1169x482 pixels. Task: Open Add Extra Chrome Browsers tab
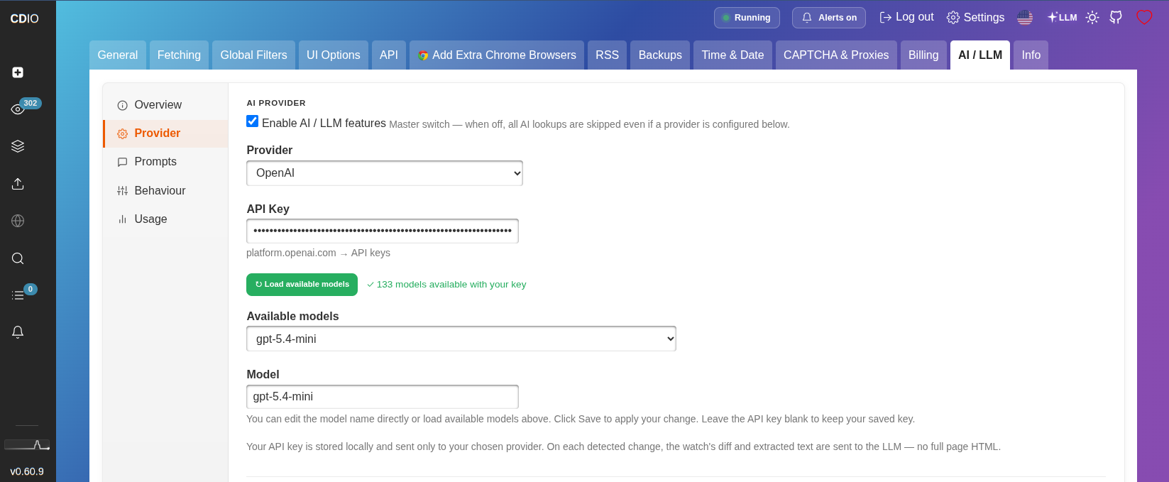tap(497, 55)
